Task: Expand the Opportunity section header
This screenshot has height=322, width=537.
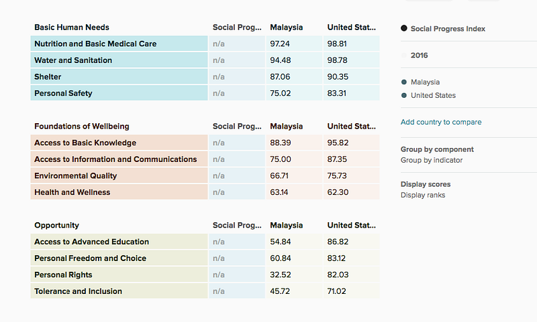Action: tap(56, 226)
